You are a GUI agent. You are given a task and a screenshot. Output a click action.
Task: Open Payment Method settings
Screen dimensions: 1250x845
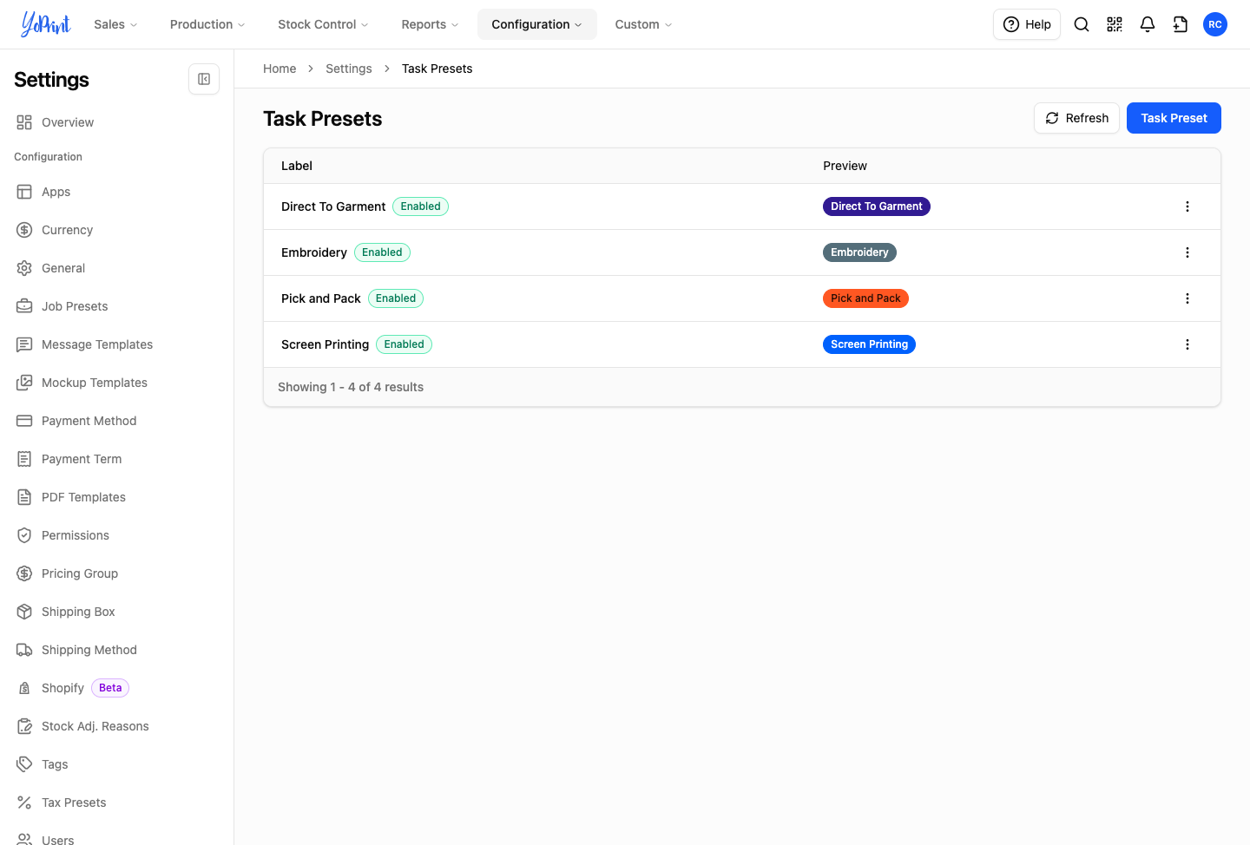116,421
